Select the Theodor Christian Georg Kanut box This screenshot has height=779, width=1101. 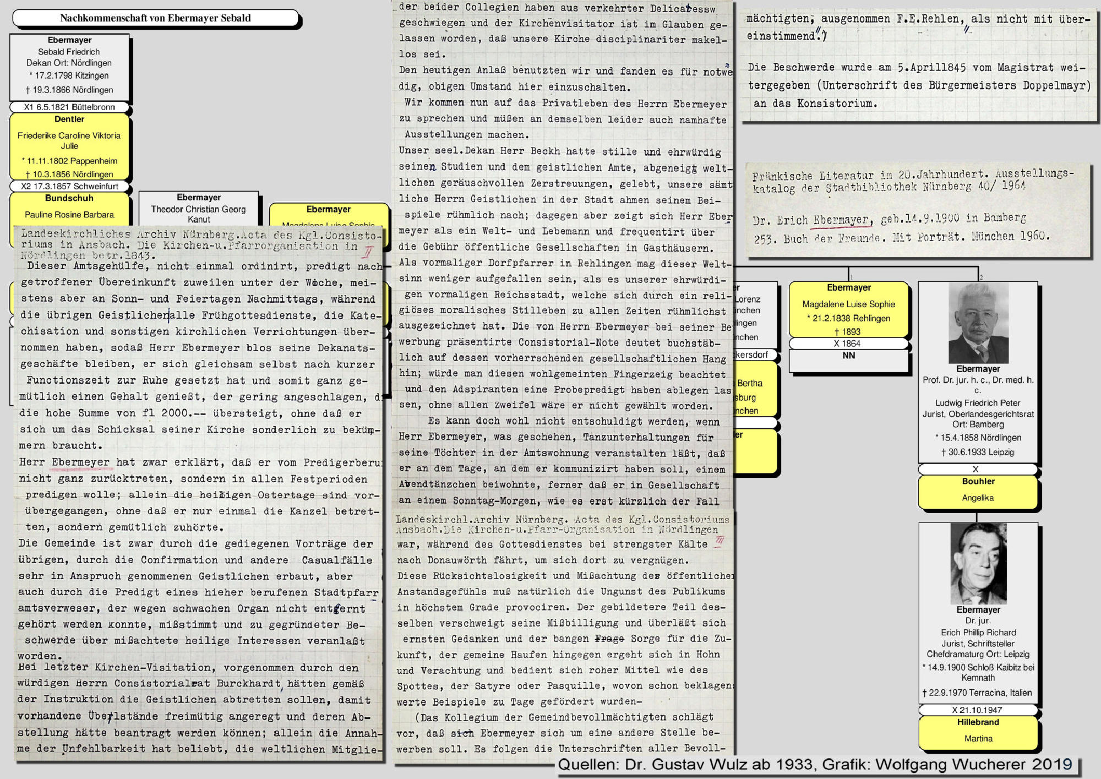199,208
